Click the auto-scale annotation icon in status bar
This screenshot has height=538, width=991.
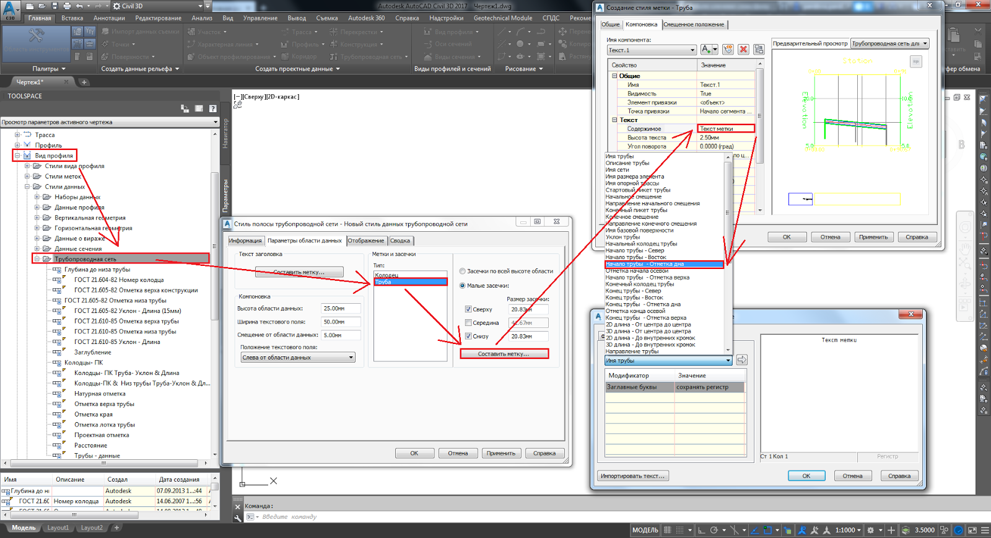pos(814,530)
